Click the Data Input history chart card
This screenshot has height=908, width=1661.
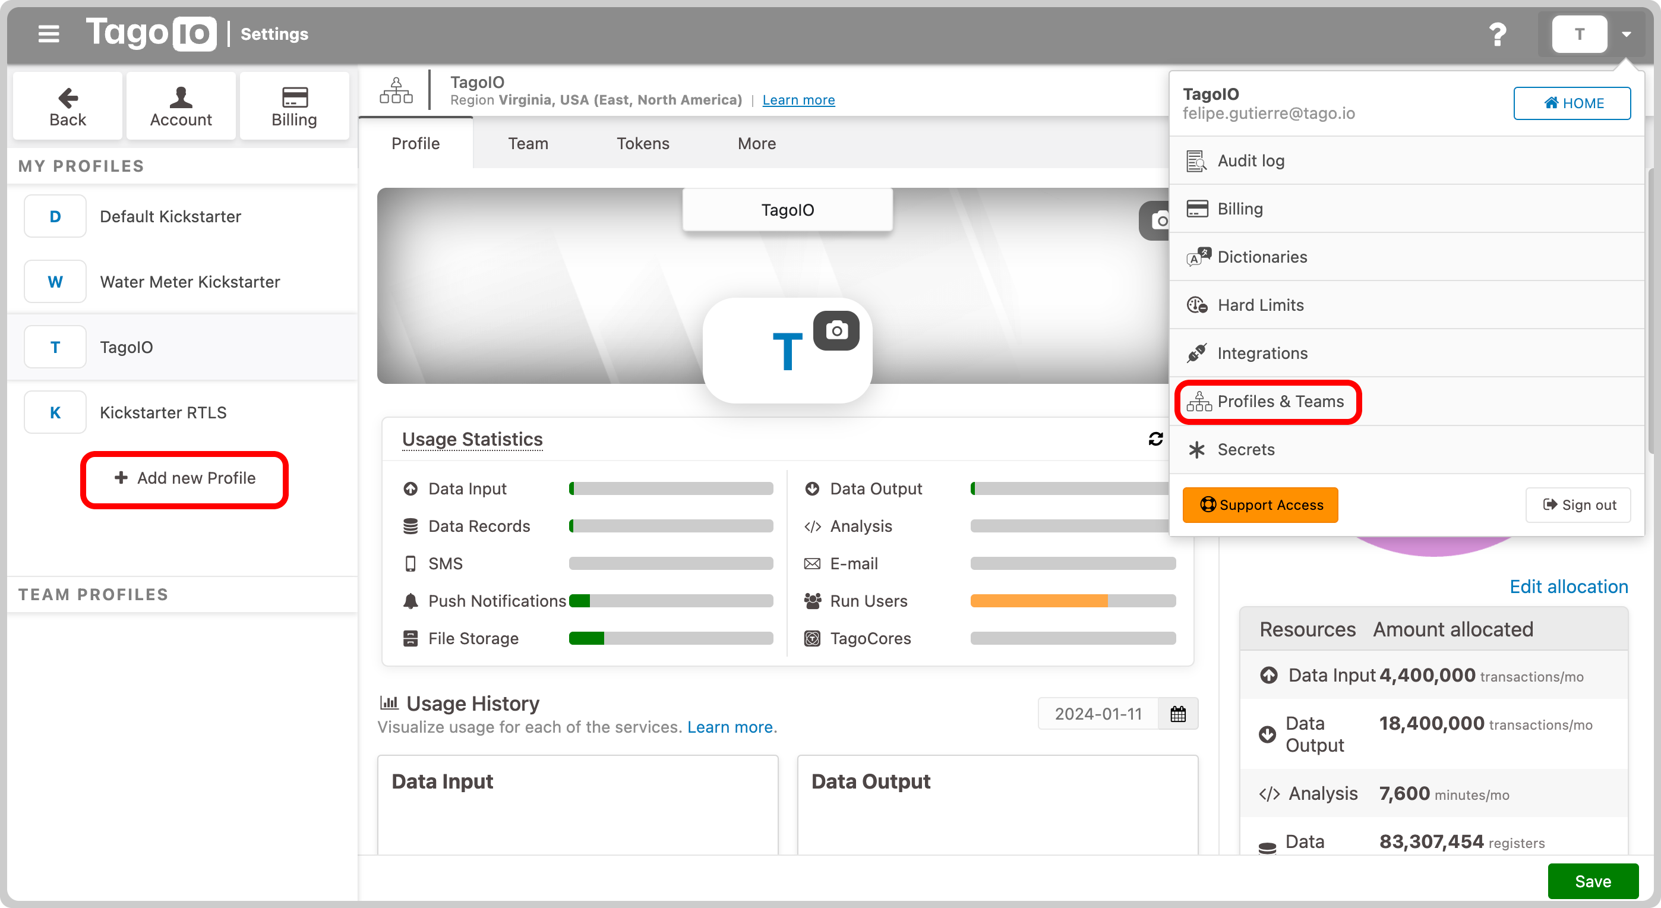click(578, 805)
